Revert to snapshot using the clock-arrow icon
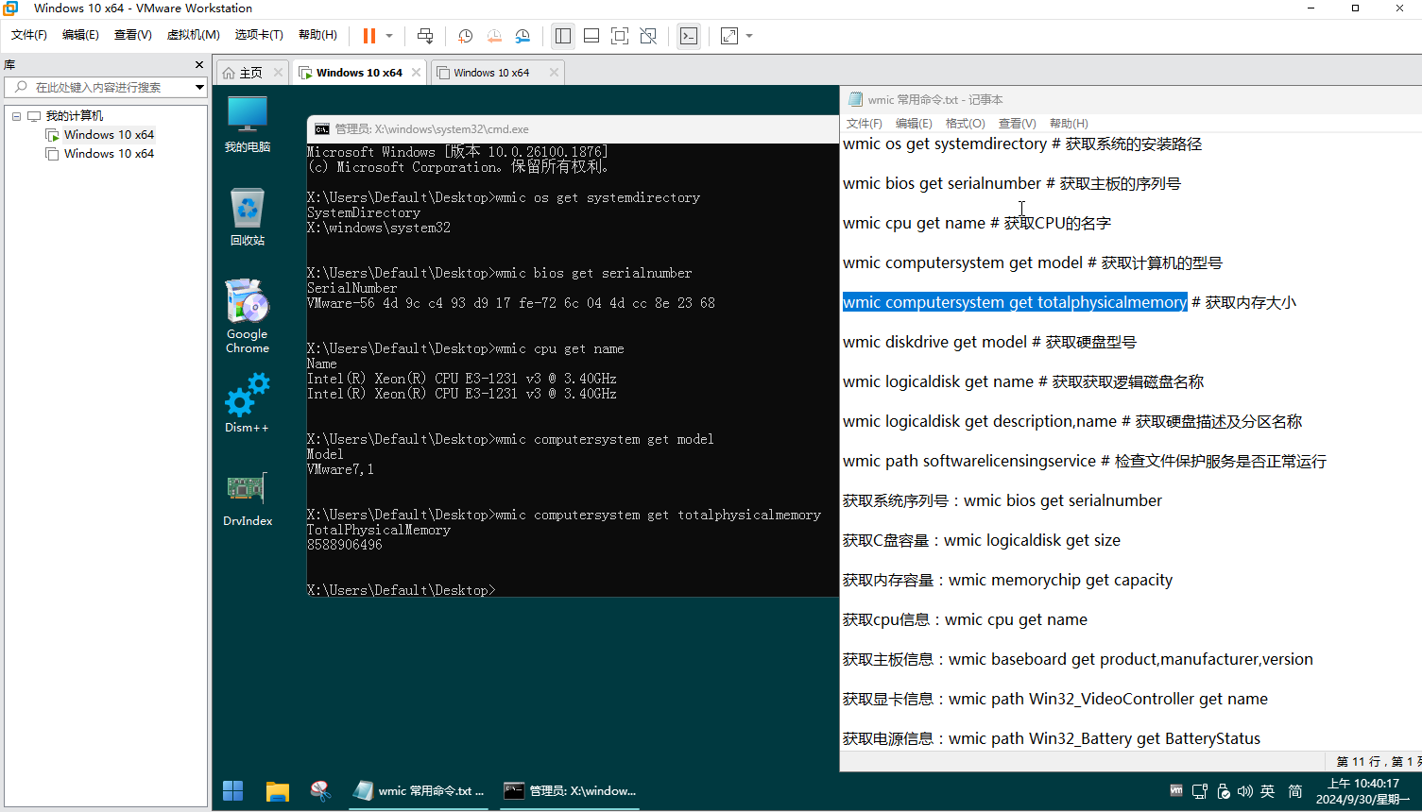1422x812 pixels. [x=494, y=36]
